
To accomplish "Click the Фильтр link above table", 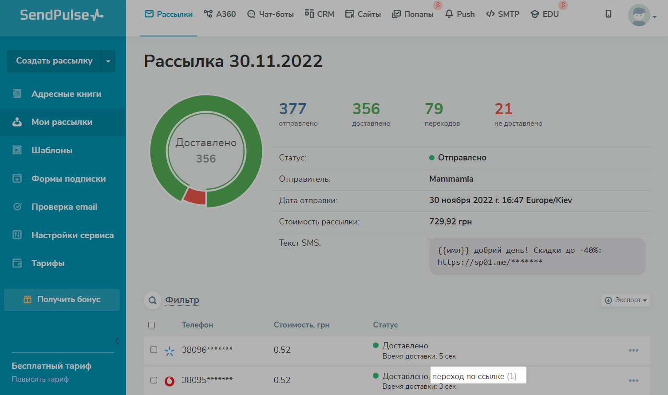I will 182,300.
